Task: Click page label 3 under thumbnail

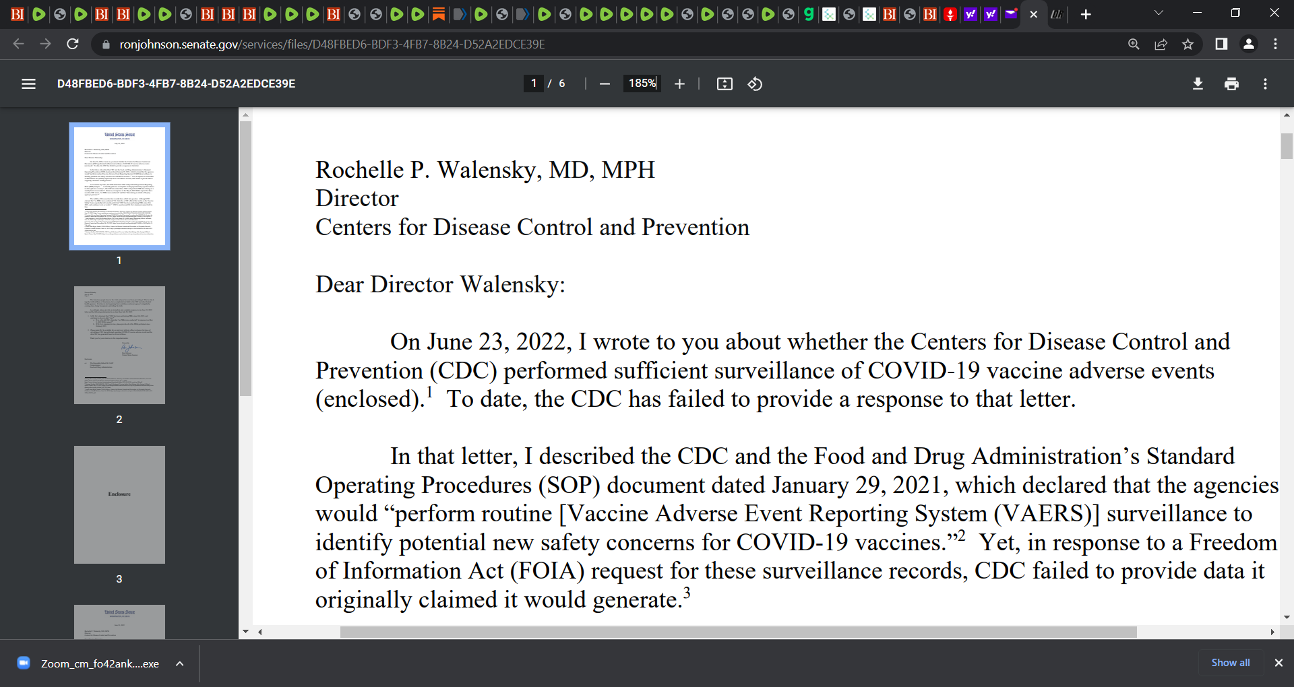Action: tap(119, 579)
